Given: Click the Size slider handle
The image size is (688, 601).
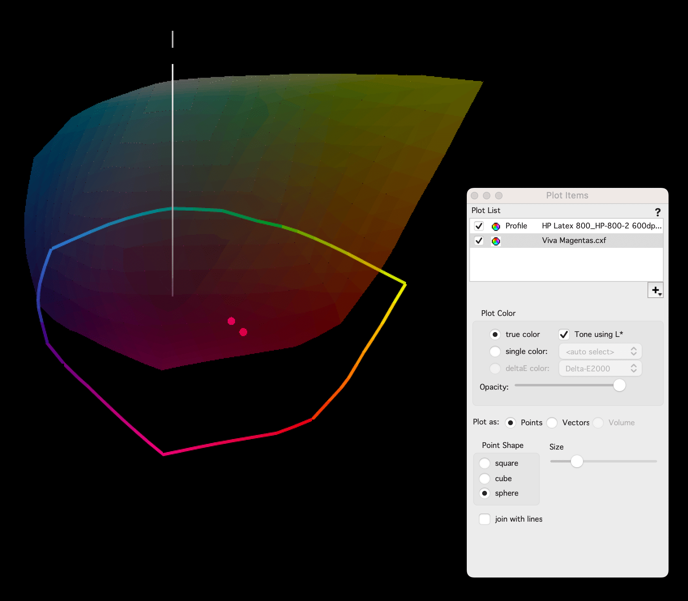Looking at the screenshot, I should click(x=577, y=461).
